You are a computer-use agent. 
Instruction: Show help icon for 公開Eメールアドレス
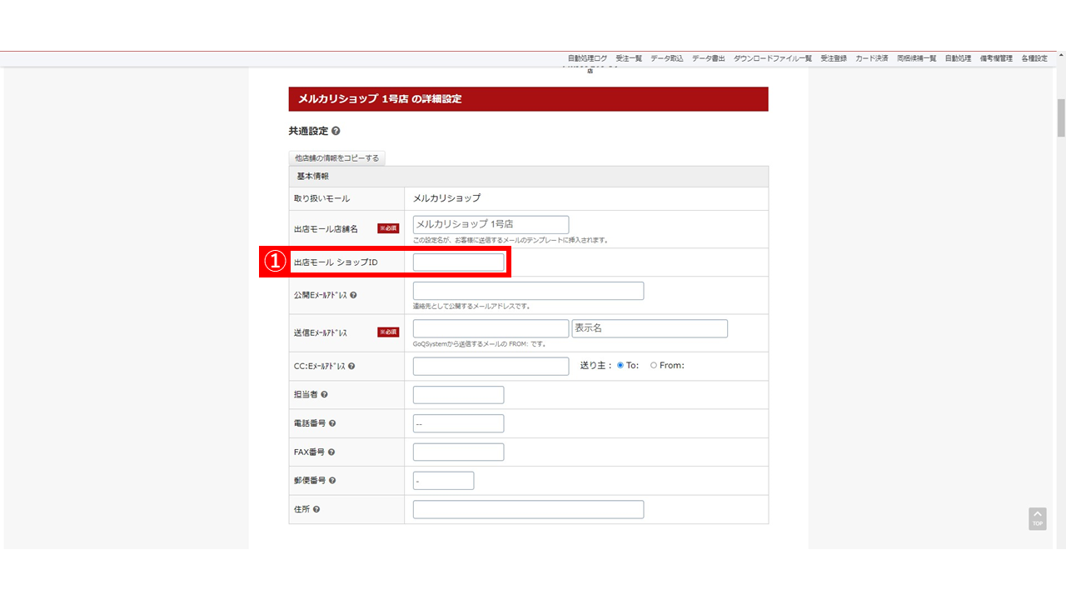(x=354, y=296)
